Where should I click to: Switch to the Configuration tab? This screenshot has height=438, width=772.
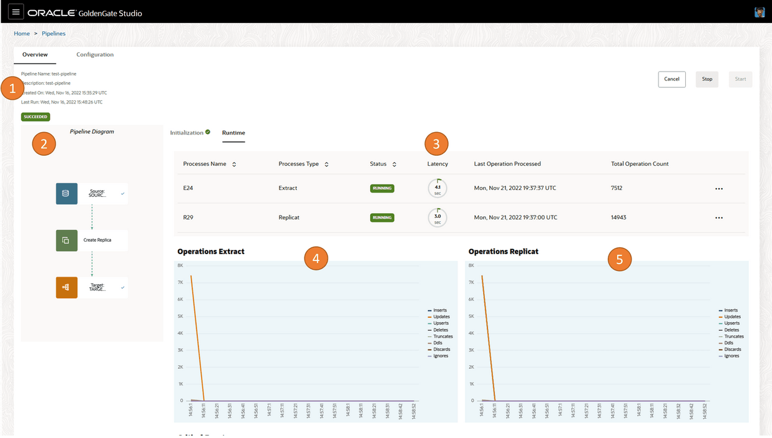(x=94, y=54)
